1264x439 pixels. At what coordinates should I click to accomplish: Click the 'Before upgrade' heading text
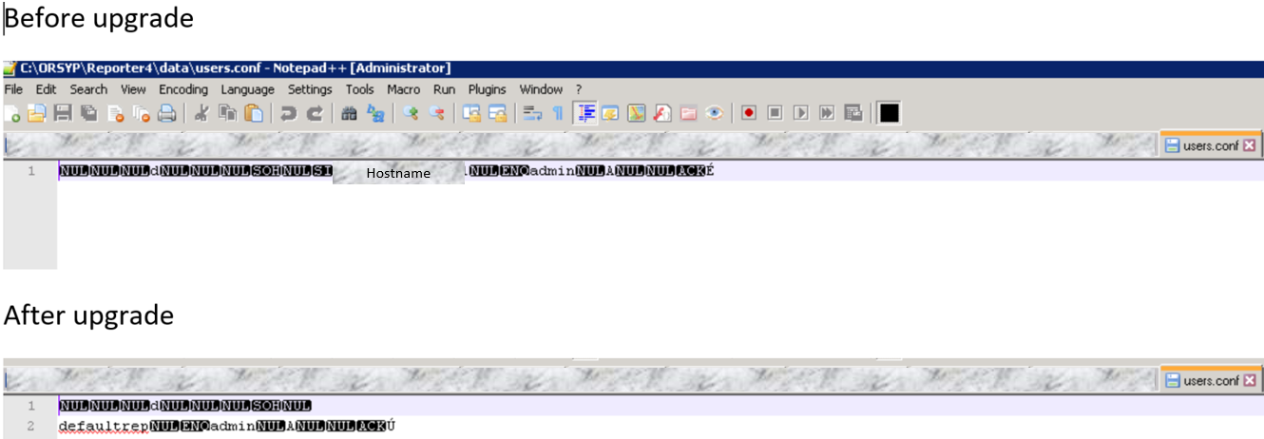click(x=99, y=17)
